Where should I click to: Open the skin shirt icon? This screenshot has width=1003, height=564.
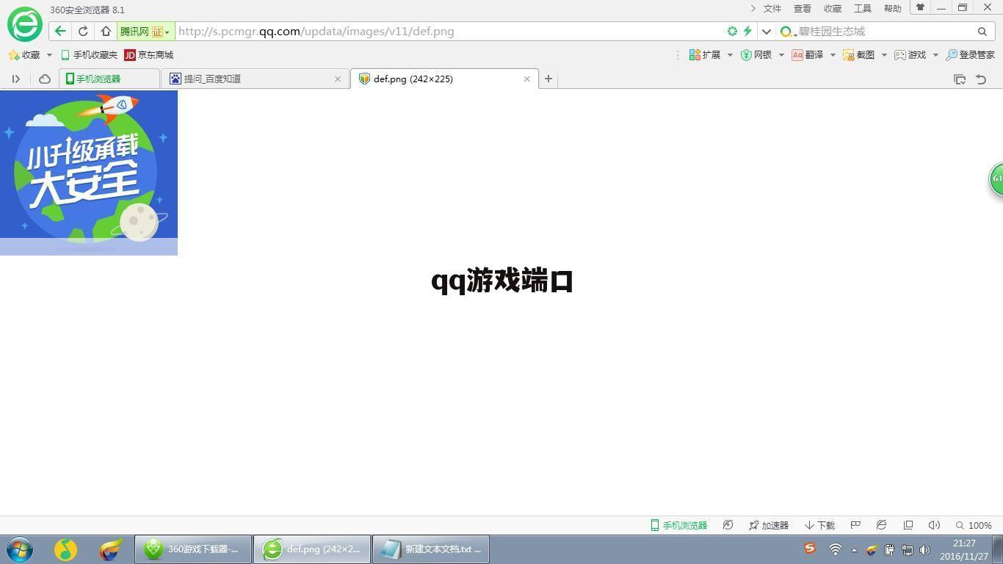[x=920, y=7]
